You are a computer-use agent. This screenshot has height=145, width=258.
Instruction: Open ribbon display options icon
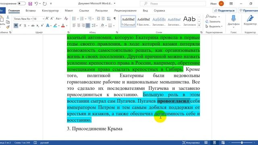coord(231,4)
